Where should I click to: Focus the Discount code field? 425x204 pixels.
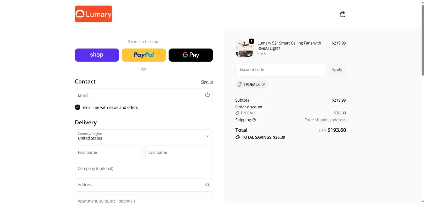pos(280,70)
